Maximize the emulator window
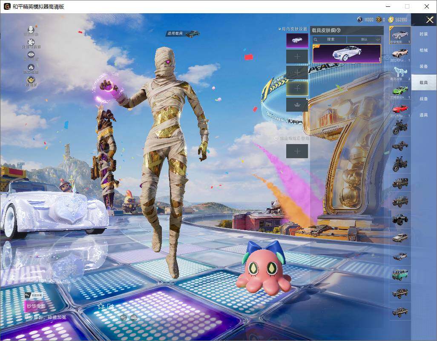437x341 pixels. pos(407,6)
